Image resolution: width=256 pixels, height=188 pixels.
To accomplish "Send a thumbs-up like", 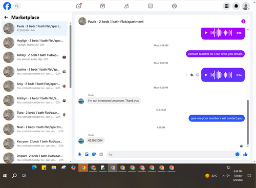I will (245, 154).
